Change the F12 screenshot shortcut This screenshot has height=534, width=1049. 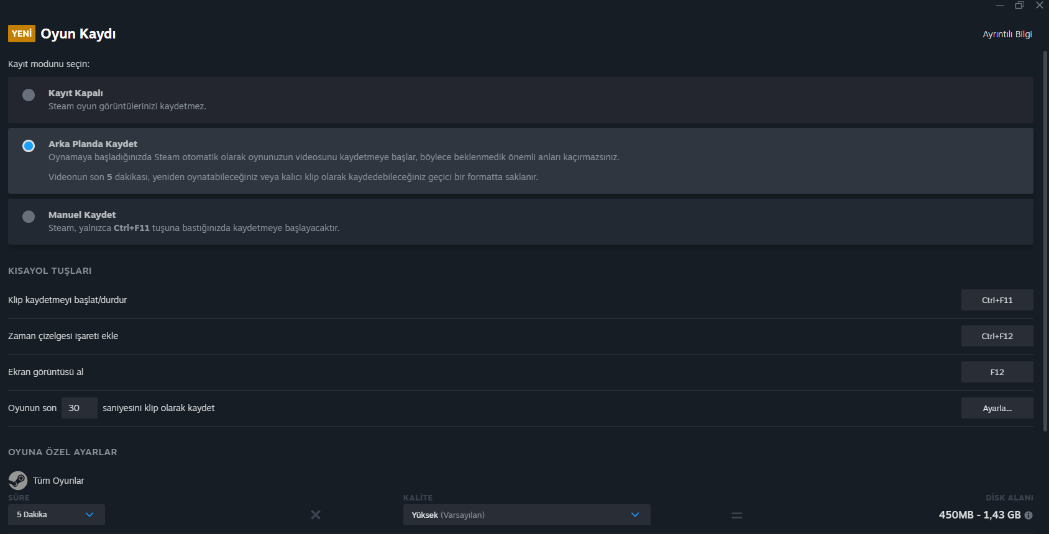coord(997,372)
